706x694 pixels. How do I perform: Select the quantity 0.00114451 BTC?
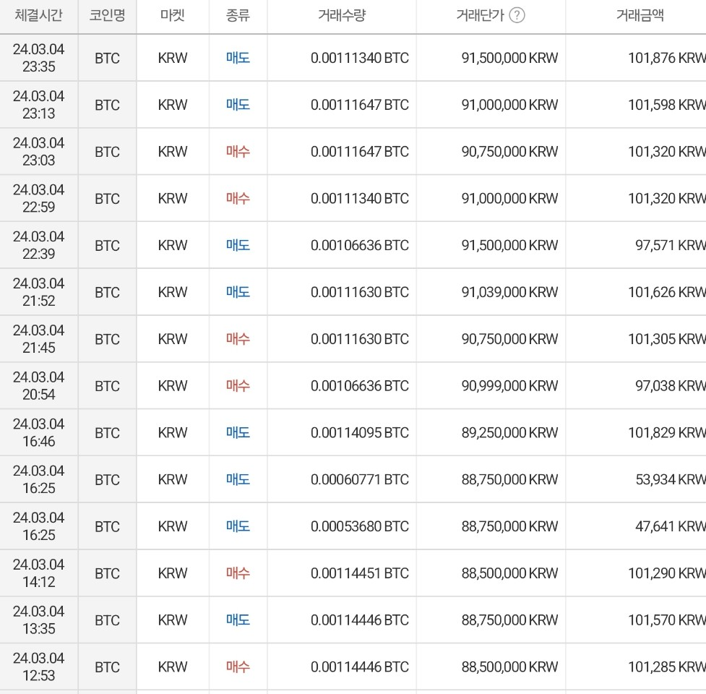[360, 573]
